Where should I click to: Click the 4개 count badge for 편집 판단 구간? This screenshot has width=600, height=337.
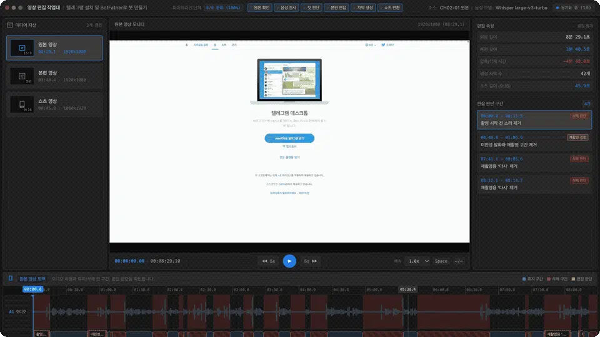[587, 104]
